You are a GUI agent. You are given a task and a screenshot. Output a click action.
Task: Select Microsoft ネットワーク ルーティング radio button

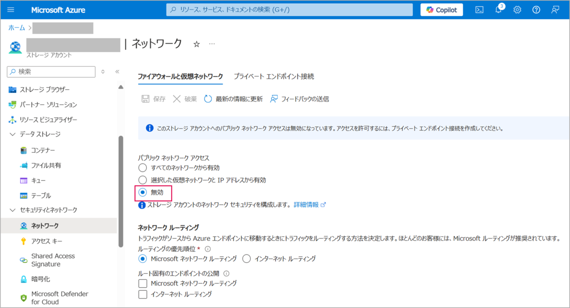[142, 259]
